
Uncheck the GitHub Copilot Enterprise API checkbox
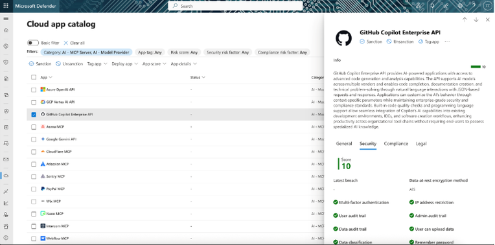click(34, 115)
